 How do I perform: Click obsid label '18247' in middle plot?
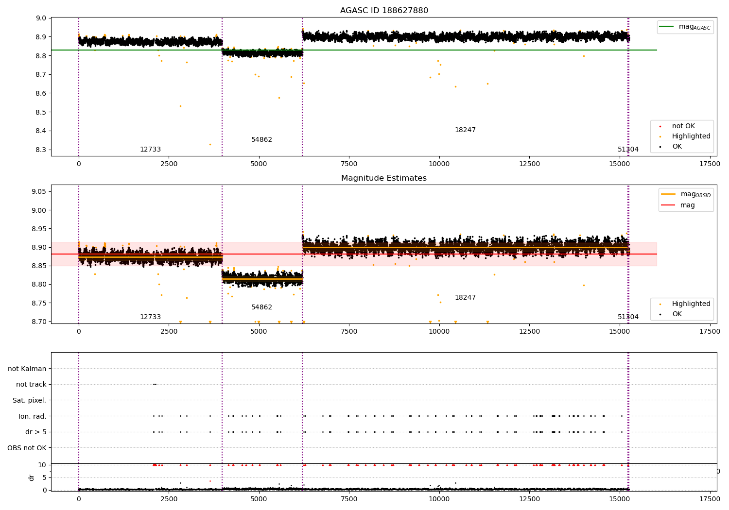pyautogui.click(x=465, y=298)
